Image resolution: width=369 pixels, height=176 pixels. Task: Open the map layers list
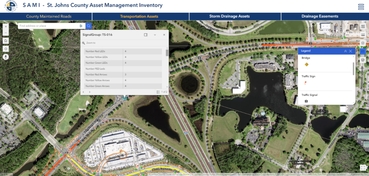click(363, 43)
